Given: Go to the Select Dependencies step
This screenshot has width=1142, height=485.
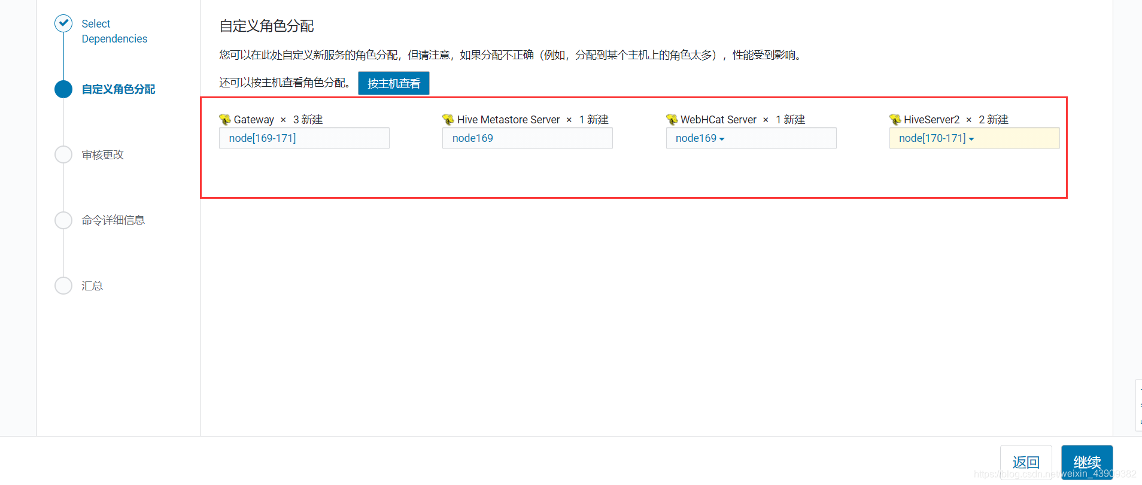Looking at the screenshot, I should (114, 31).
